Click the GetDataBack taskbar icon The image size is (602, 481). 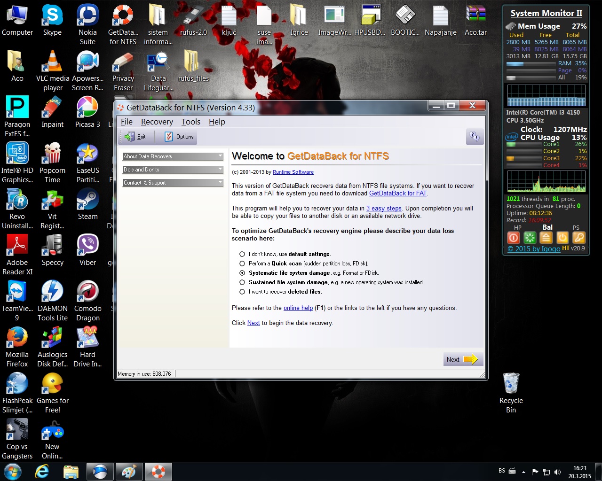(x=158, y=471)
